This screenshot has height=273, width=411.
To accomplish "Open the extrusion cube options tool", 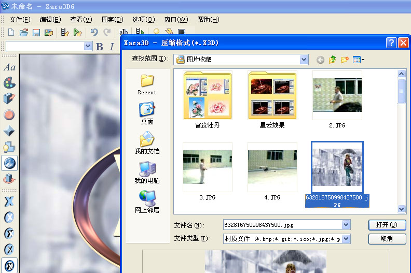I will coord(9,98).
